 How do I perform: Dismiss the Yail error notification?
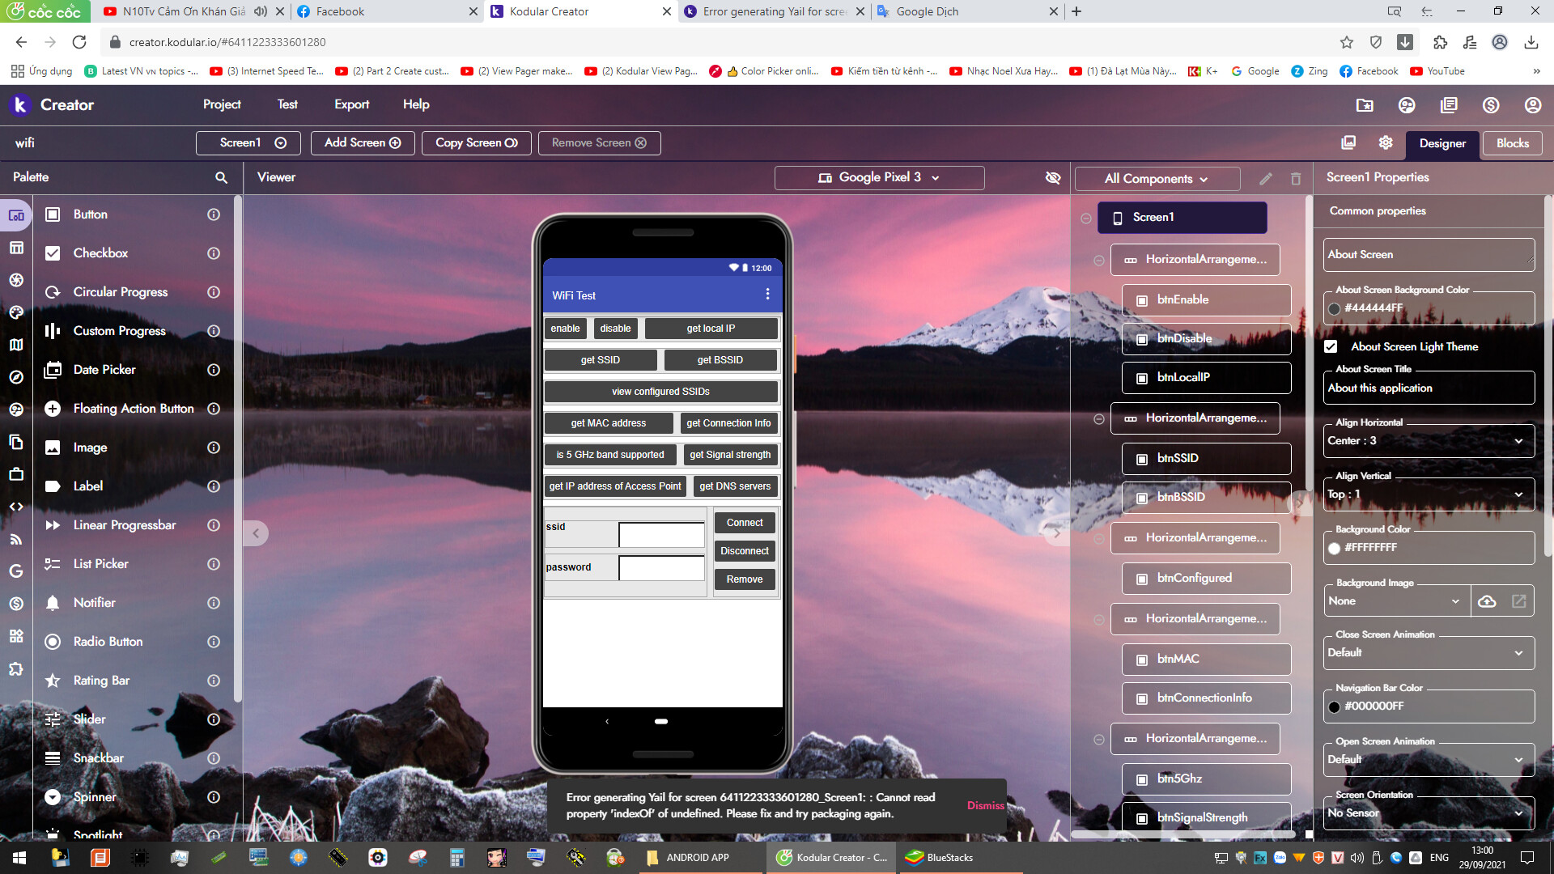(985, 806)
